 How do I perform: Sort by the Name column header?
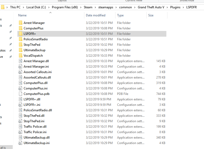pyautogui.click(x=22, y=15)
